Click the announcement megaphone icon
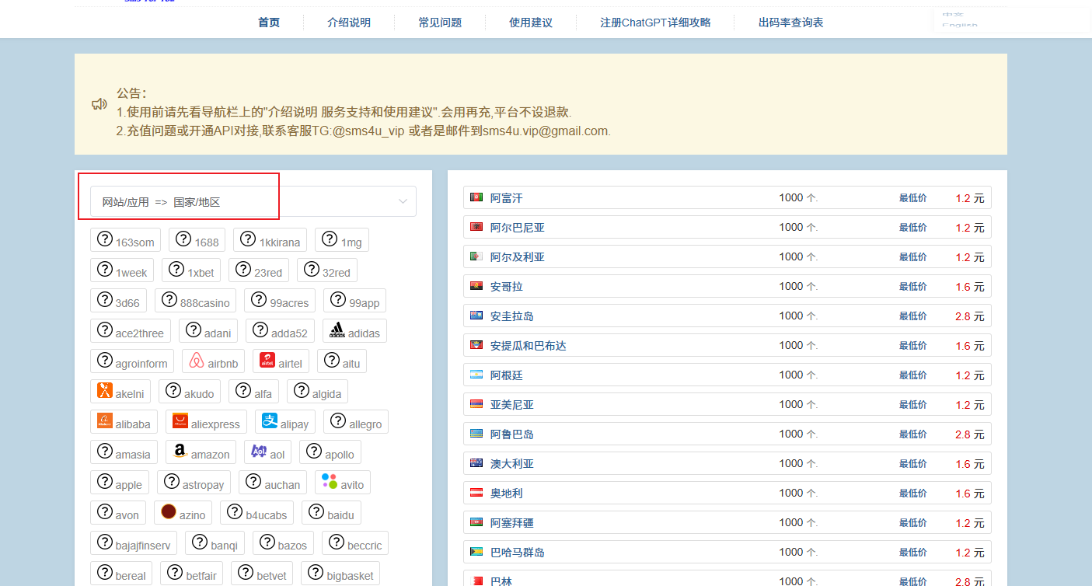1092x586 pixels. 99,104
